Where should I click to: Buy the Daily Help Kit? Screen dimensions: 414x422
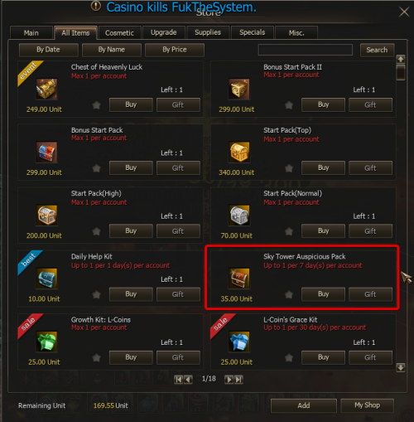[x=131, y=294]
